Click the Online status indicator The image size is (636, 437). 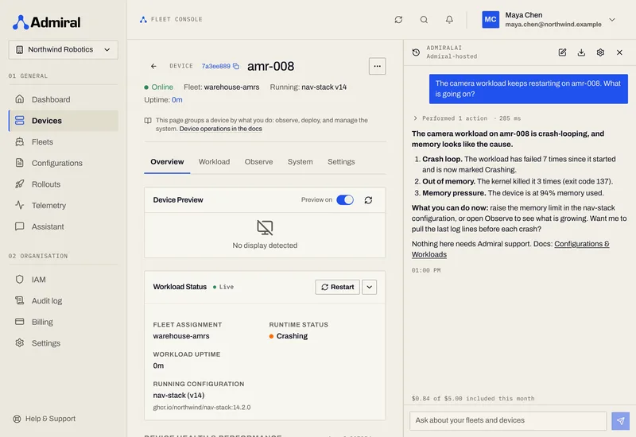[x=158, y=87]
